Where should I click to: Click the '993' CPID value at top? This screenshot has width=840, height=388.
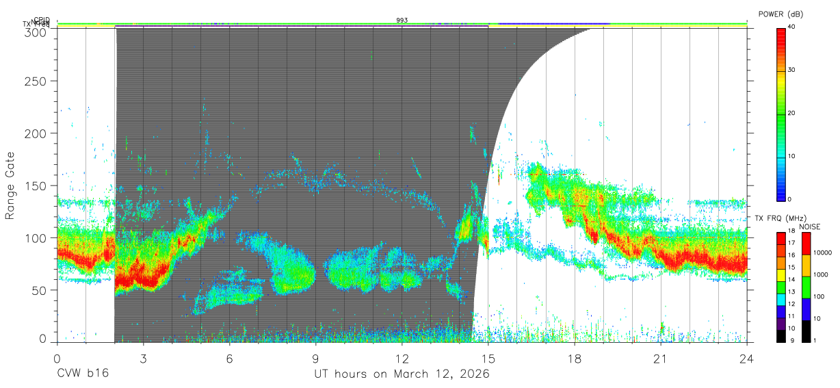pos(402,21)
